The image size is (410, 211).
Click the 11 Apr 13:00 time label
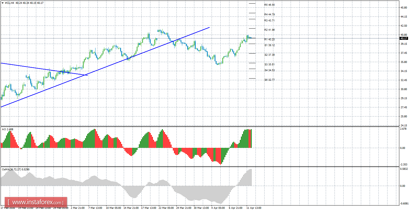click(254, 208)
